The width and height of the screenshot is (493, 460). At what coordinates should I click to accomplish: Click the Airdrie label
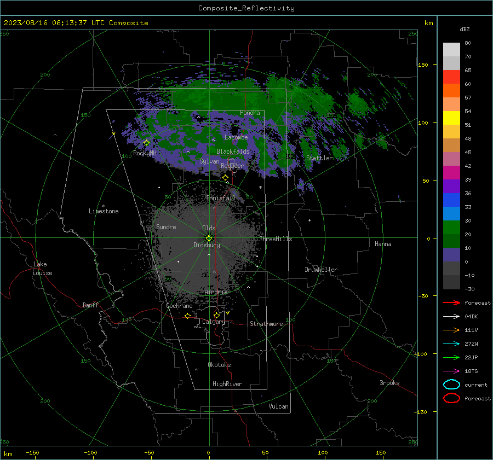216,292
